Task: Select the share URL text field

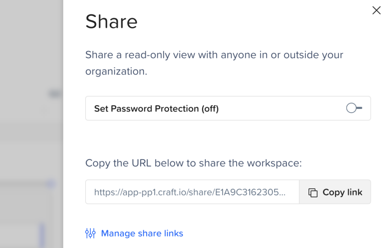Action: (192, 192)
